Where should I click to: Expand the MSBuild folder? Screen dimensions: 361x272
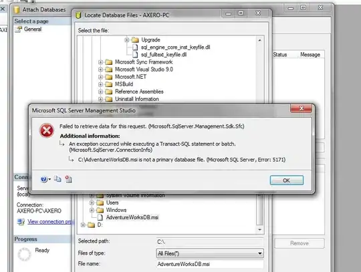coord(100,84)
